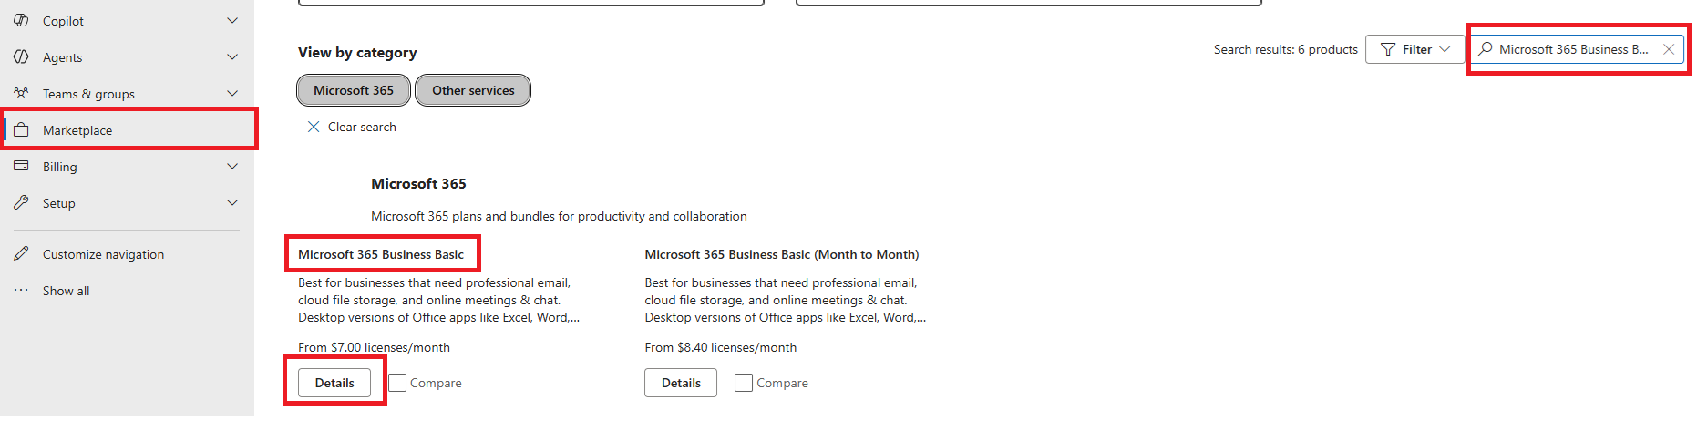Viewport: 1697px width, 421px height.
Task: Click the Setup wrench icon
Action: [21, 202]
